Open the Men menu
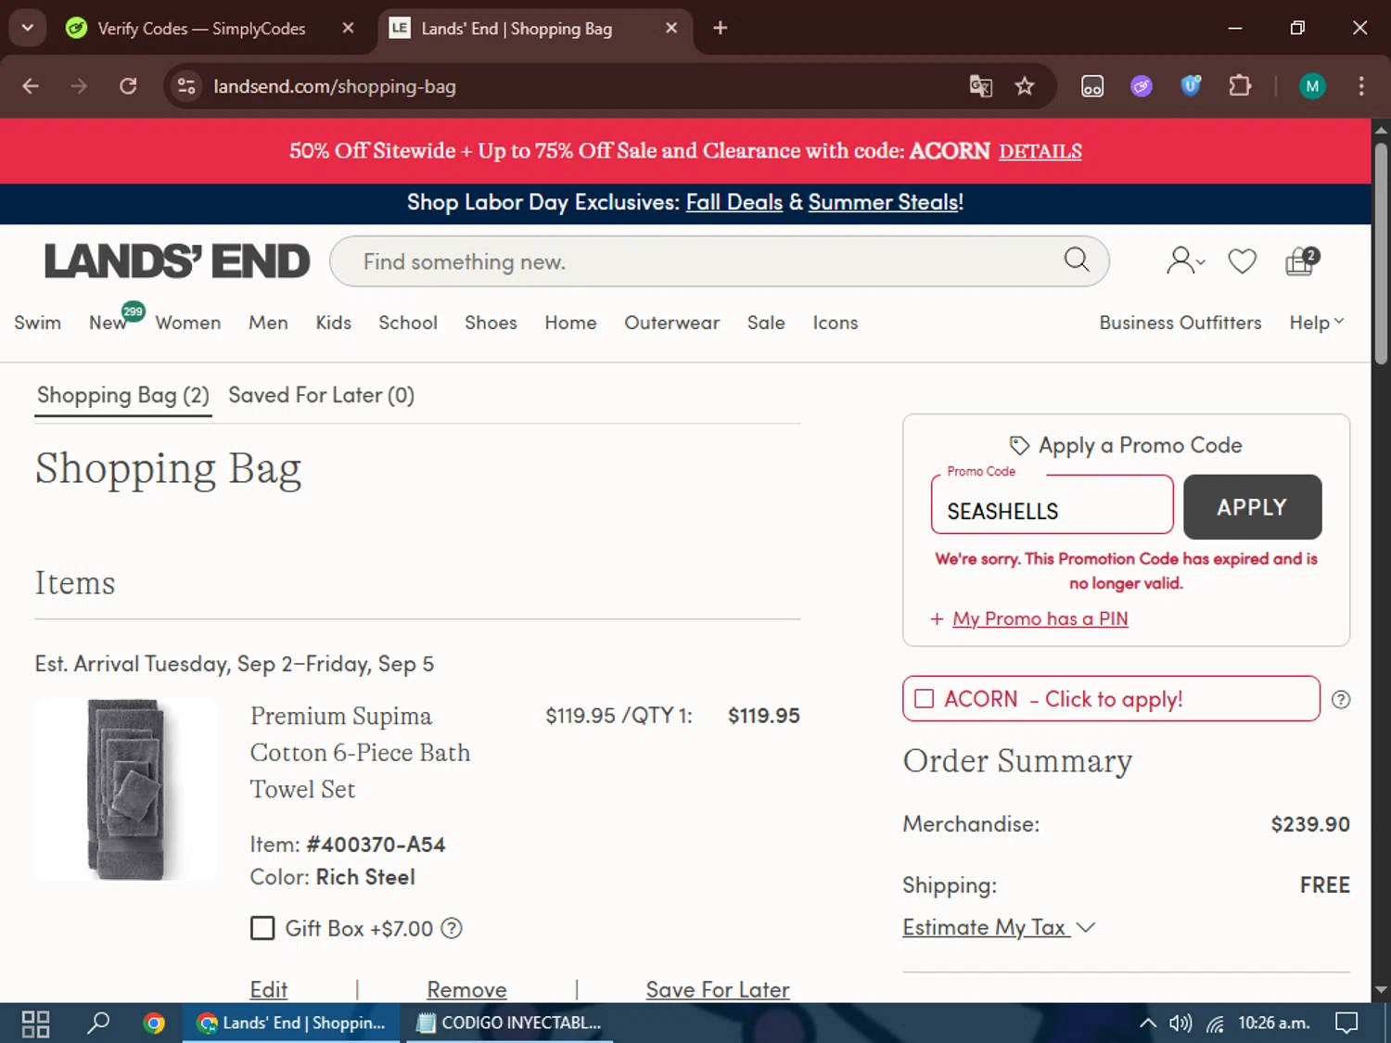1391x1043 pixels. coord(268,323)
